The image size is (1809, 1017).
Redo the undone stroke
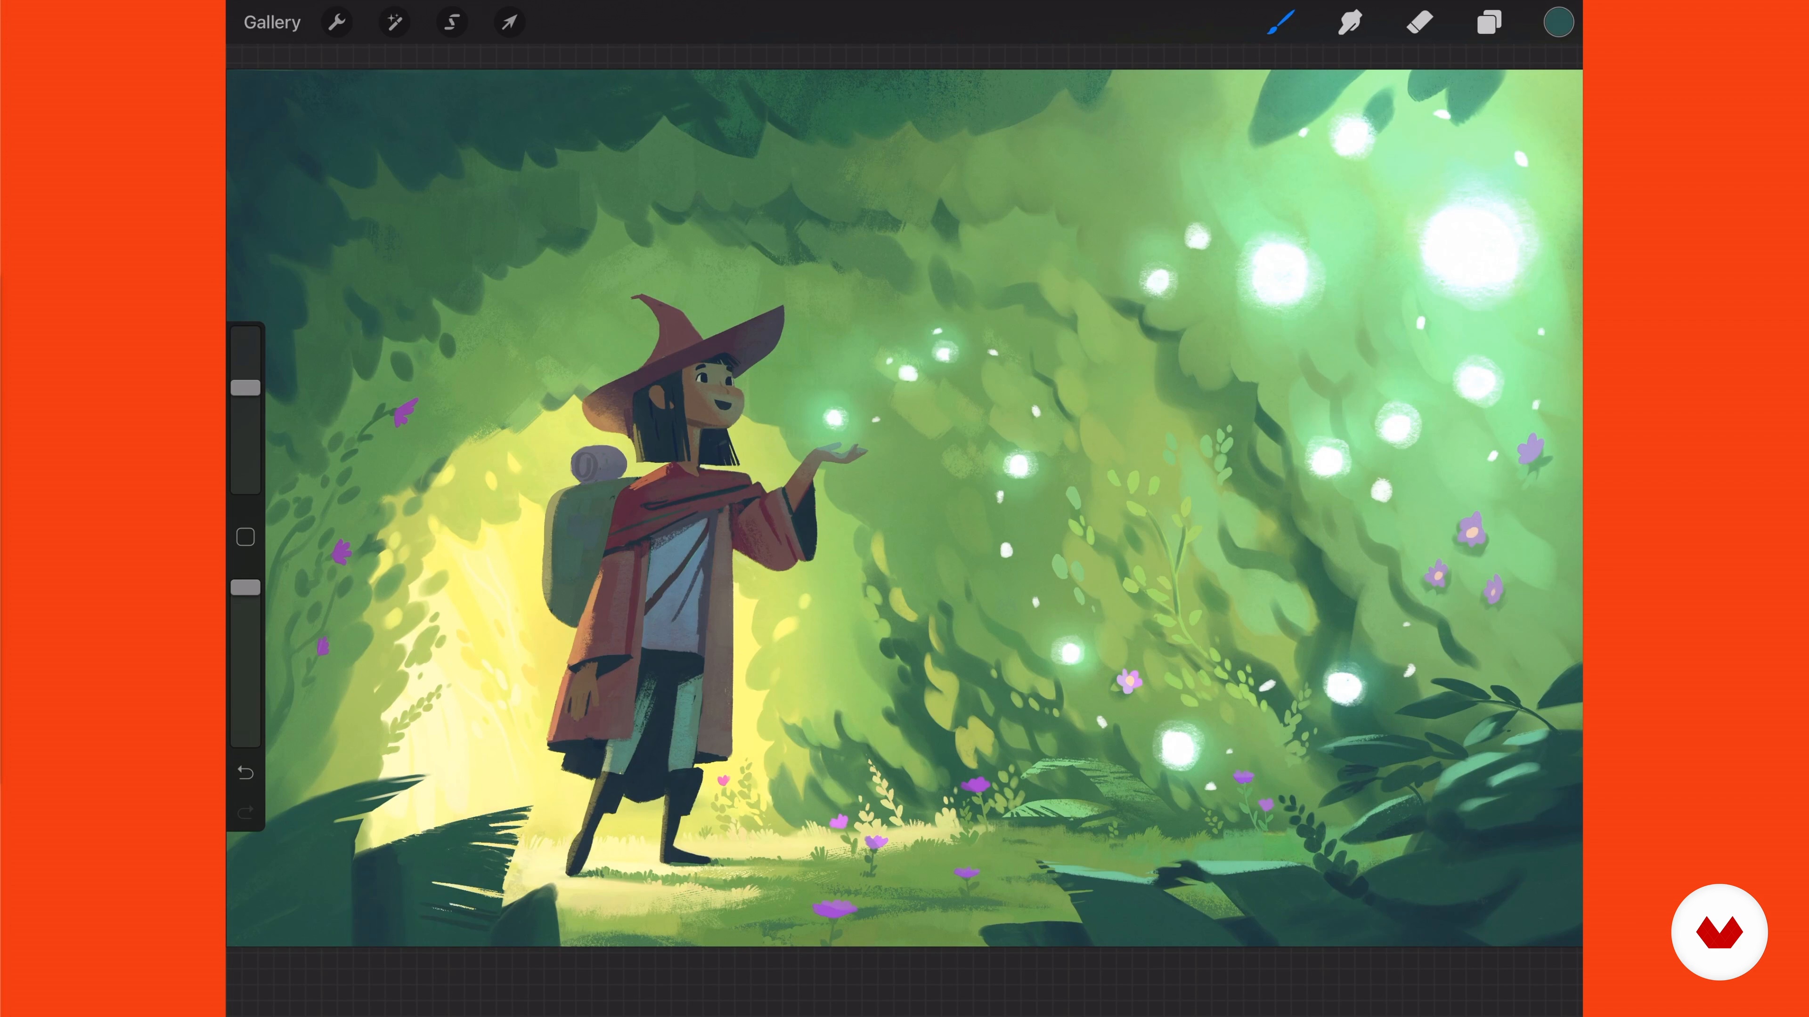pos(245,813)
